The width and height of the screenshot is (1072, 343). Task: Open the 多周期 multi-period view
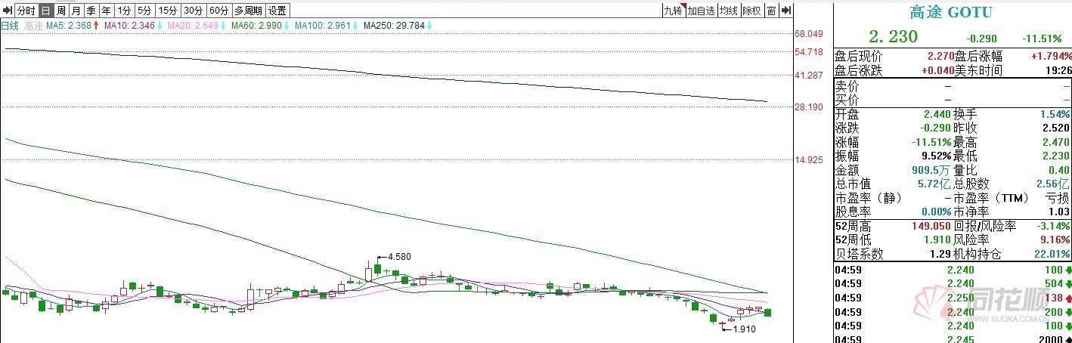[248, 11]
